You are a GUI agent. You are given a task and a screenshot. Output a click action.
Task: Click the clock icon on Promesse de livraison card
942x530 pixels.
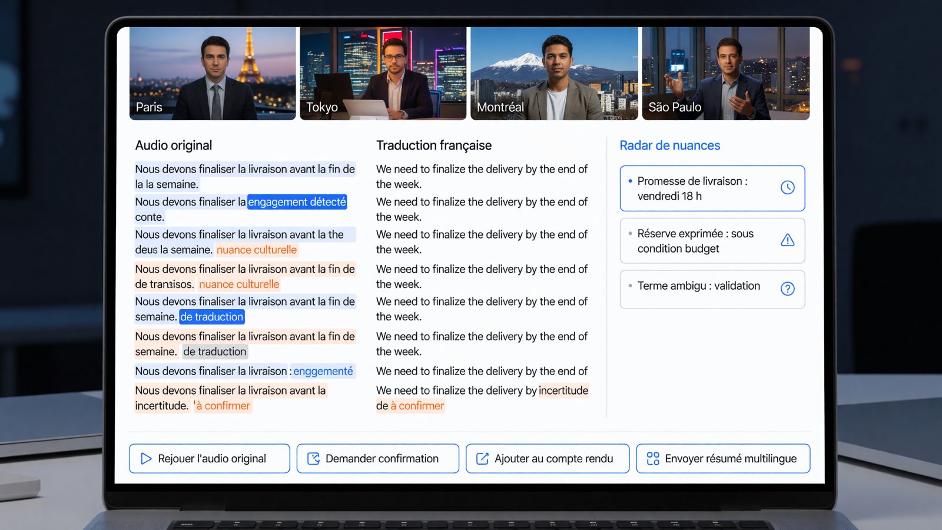pyautogui.click(x=787, y=188)
